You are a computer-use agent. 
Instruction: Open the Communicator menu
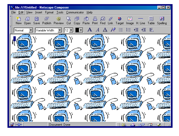click(x=75, y=12)
